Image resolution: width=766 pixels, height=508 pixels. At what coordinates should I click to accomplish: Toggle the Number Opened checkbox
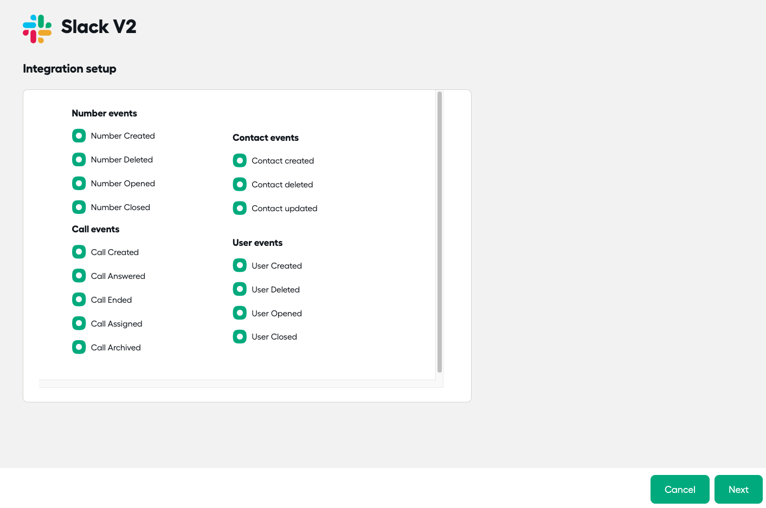point(79,184)
